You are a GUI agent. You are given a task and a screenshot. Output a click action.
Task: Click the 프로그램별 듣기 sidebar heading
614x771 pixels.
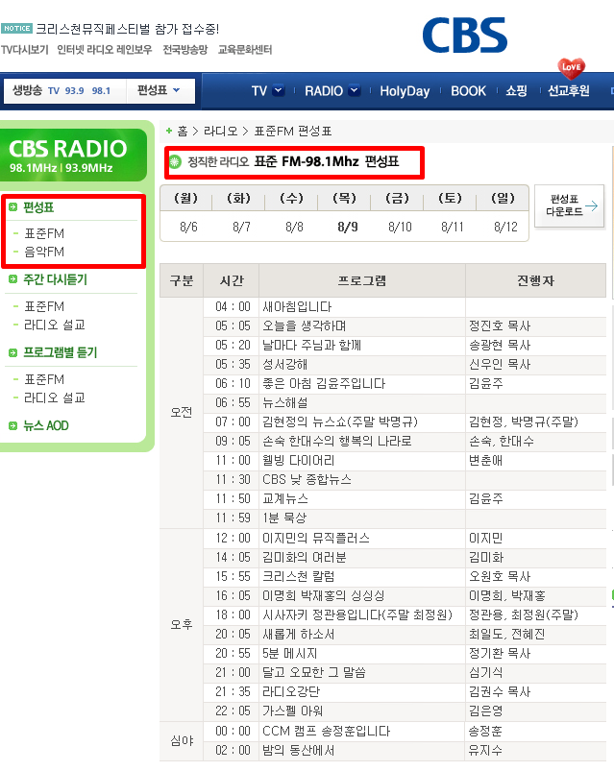point(60,352)
